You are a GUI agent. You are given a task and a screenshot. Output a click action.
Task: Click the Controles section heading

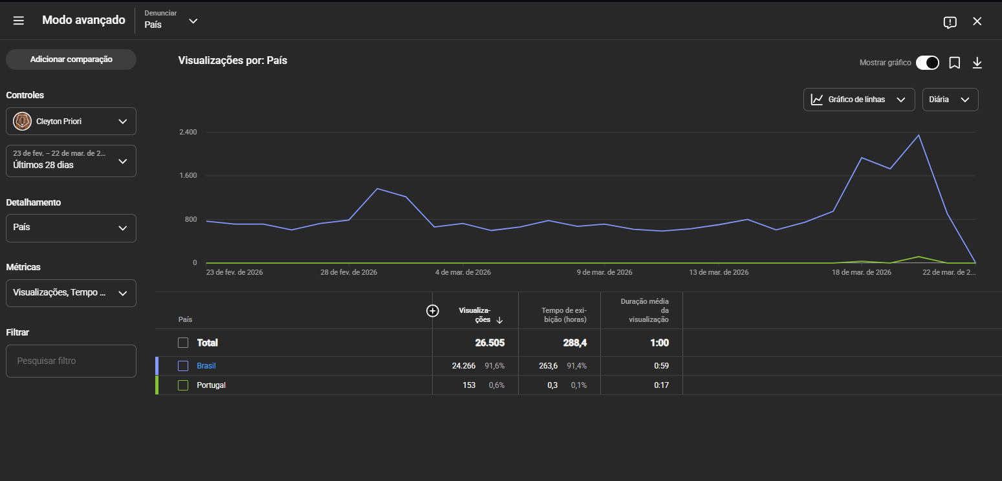coord(25,95)
